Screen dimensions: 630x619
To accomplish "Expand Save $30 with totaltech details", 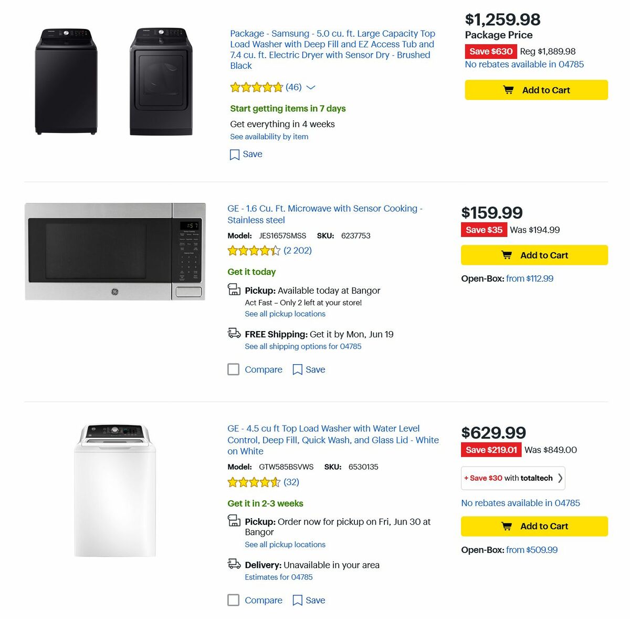I will click(x=512, y=478).
